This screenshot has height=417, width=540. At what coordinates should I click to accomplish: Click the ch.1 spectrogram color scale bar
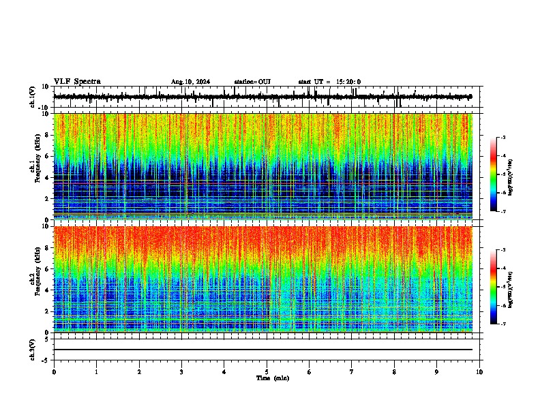coord(493,174)
